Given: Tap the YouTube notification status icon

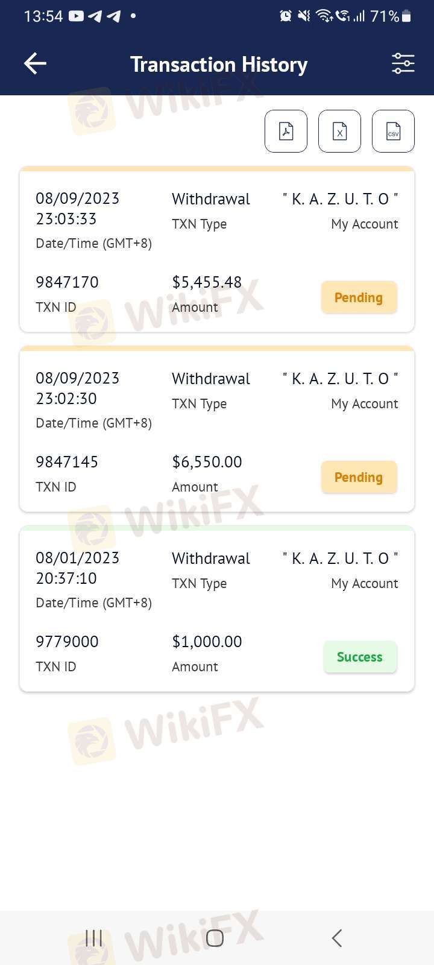Looking at the screenshot, I should click(x=76, y=16).
